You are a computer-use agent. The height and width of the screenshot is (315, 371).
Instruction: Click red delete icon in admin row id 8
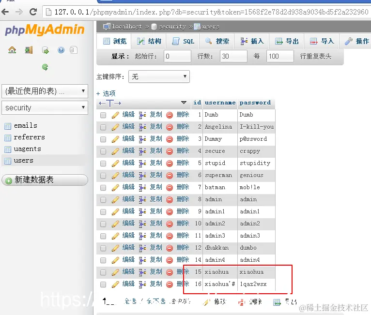(x=170, y=200)
